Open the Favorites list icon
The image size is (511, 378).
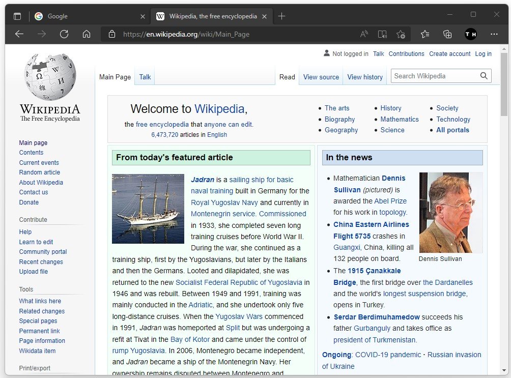tap(425, 34)
